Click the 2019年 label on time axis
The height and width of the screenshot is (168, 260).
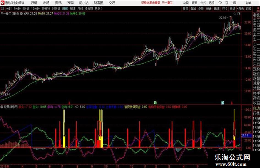(x=5, y=166)
